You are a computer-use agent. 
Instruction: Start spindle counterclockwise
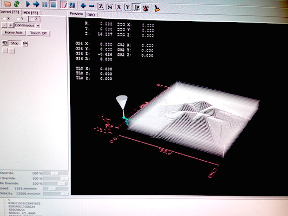pyautogui.click(x=5, y=43)
